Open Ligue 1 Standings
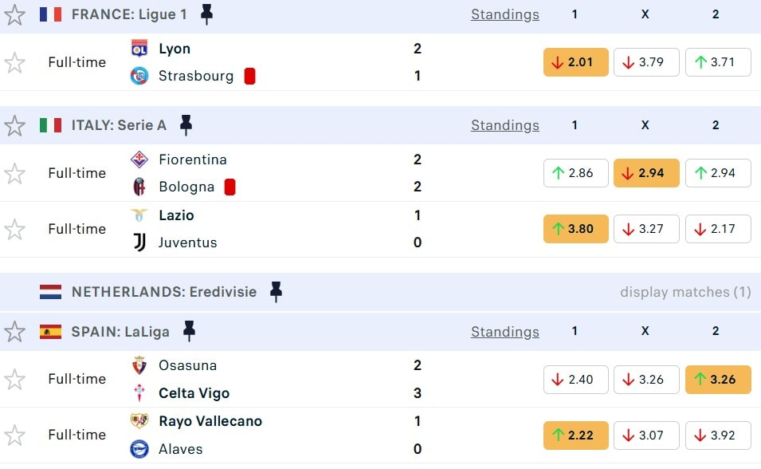Viewport: 761px width, 469px height. (x=504, y=14)
